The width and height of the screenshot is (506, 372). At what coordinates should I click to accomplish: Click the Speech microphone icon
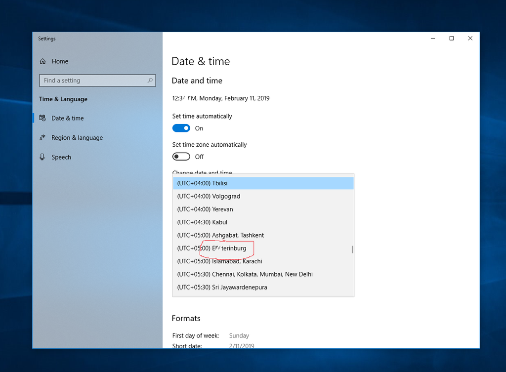click(x=42, y=157)
